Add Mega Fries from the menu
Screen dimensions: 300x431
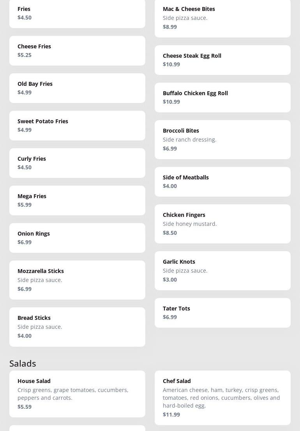[x=77, y=200]
